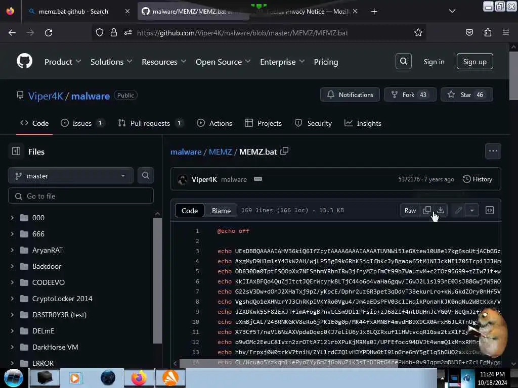
Task: Open the Firefox extensions puzzle icon
Action: click(488, 32)
